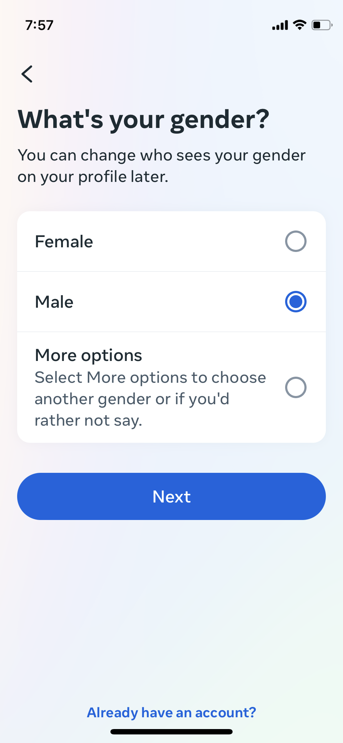
Task: Tap the back arrow icon
Action: point(27,74)
